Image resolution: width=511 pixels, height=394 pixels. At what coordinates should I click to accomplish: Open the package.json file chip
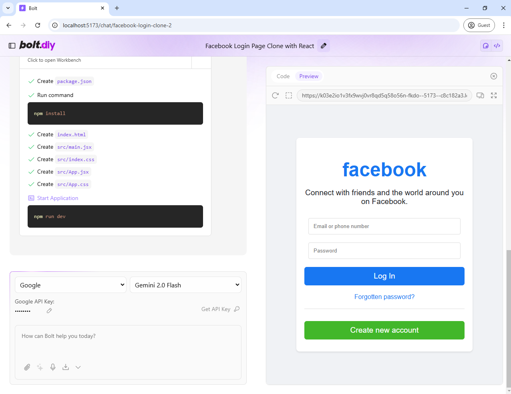(74, 81)
